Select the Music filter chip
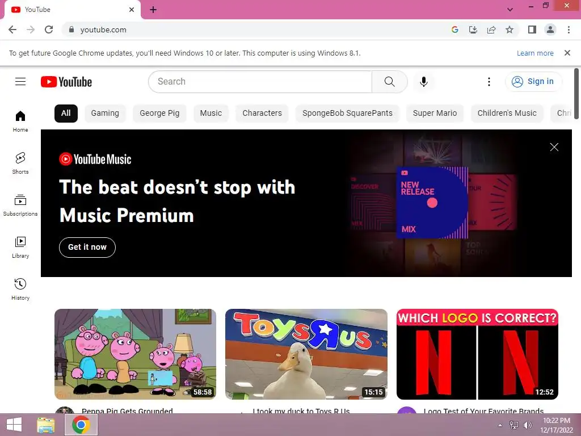The image size is (581, 436). pos(211,114)
